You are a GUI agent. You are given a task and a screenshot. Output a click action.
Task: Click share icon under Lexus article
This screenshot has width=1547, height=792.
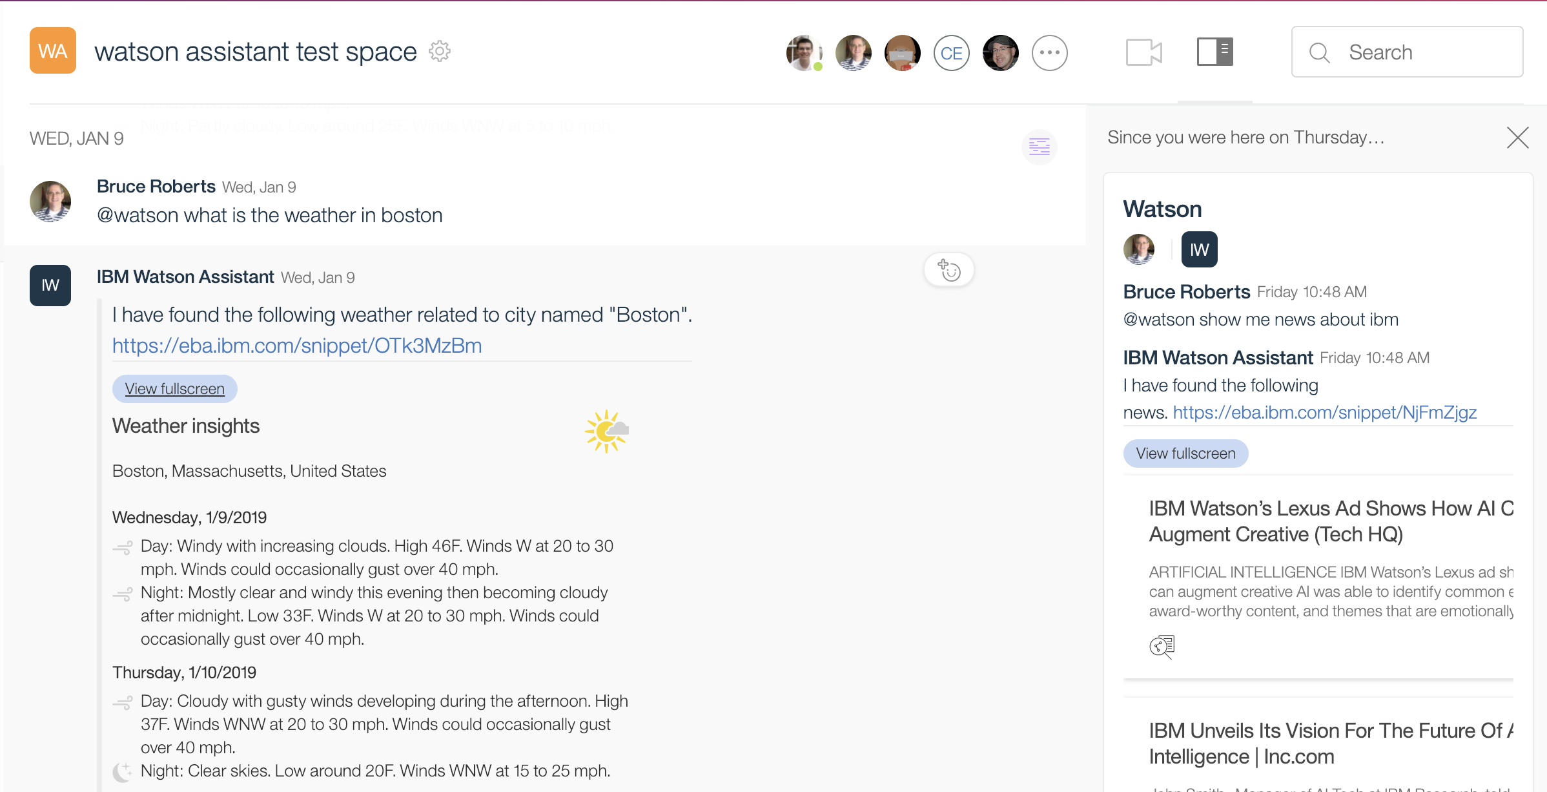point(1162,646)
